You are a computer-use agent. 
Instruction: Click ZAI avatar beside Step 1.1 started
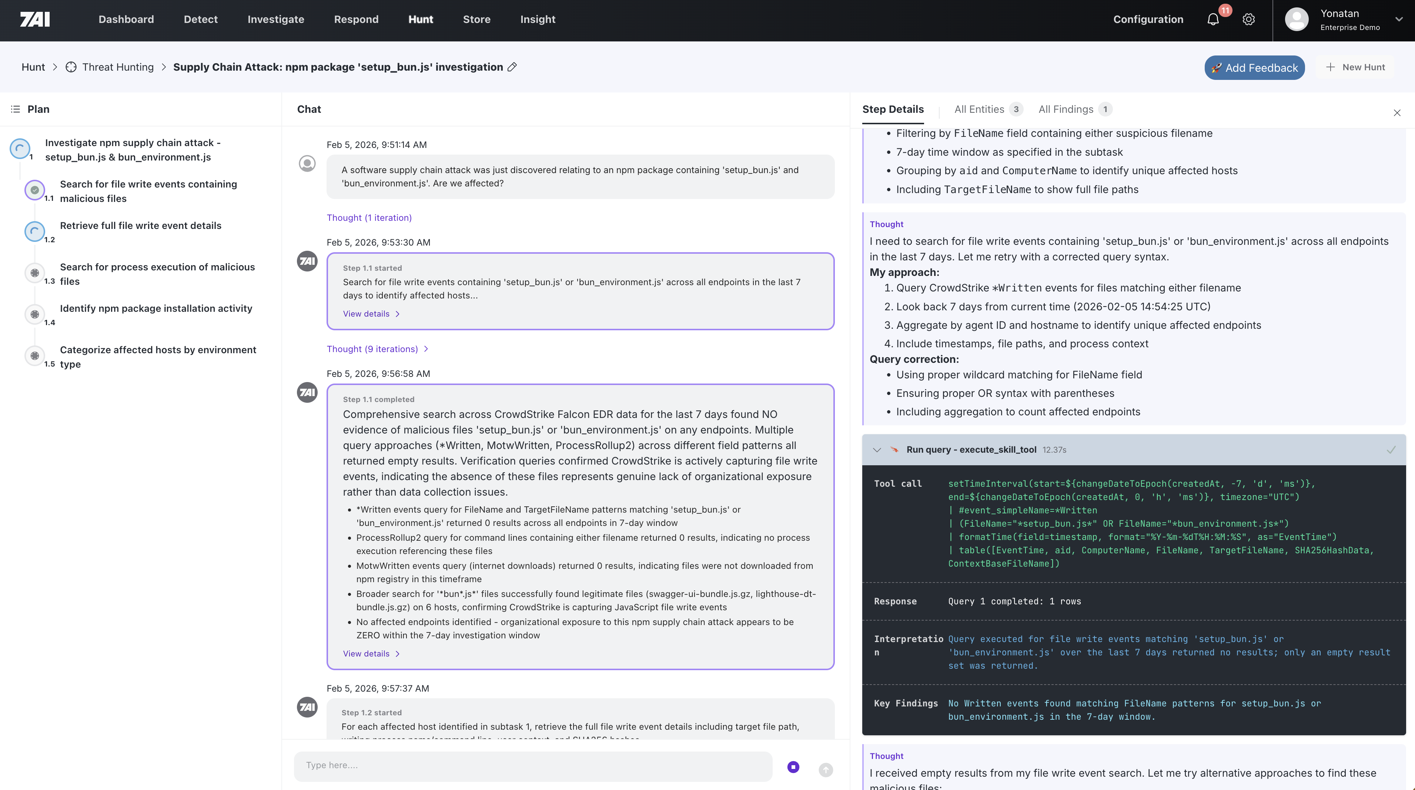pos(307,261)
